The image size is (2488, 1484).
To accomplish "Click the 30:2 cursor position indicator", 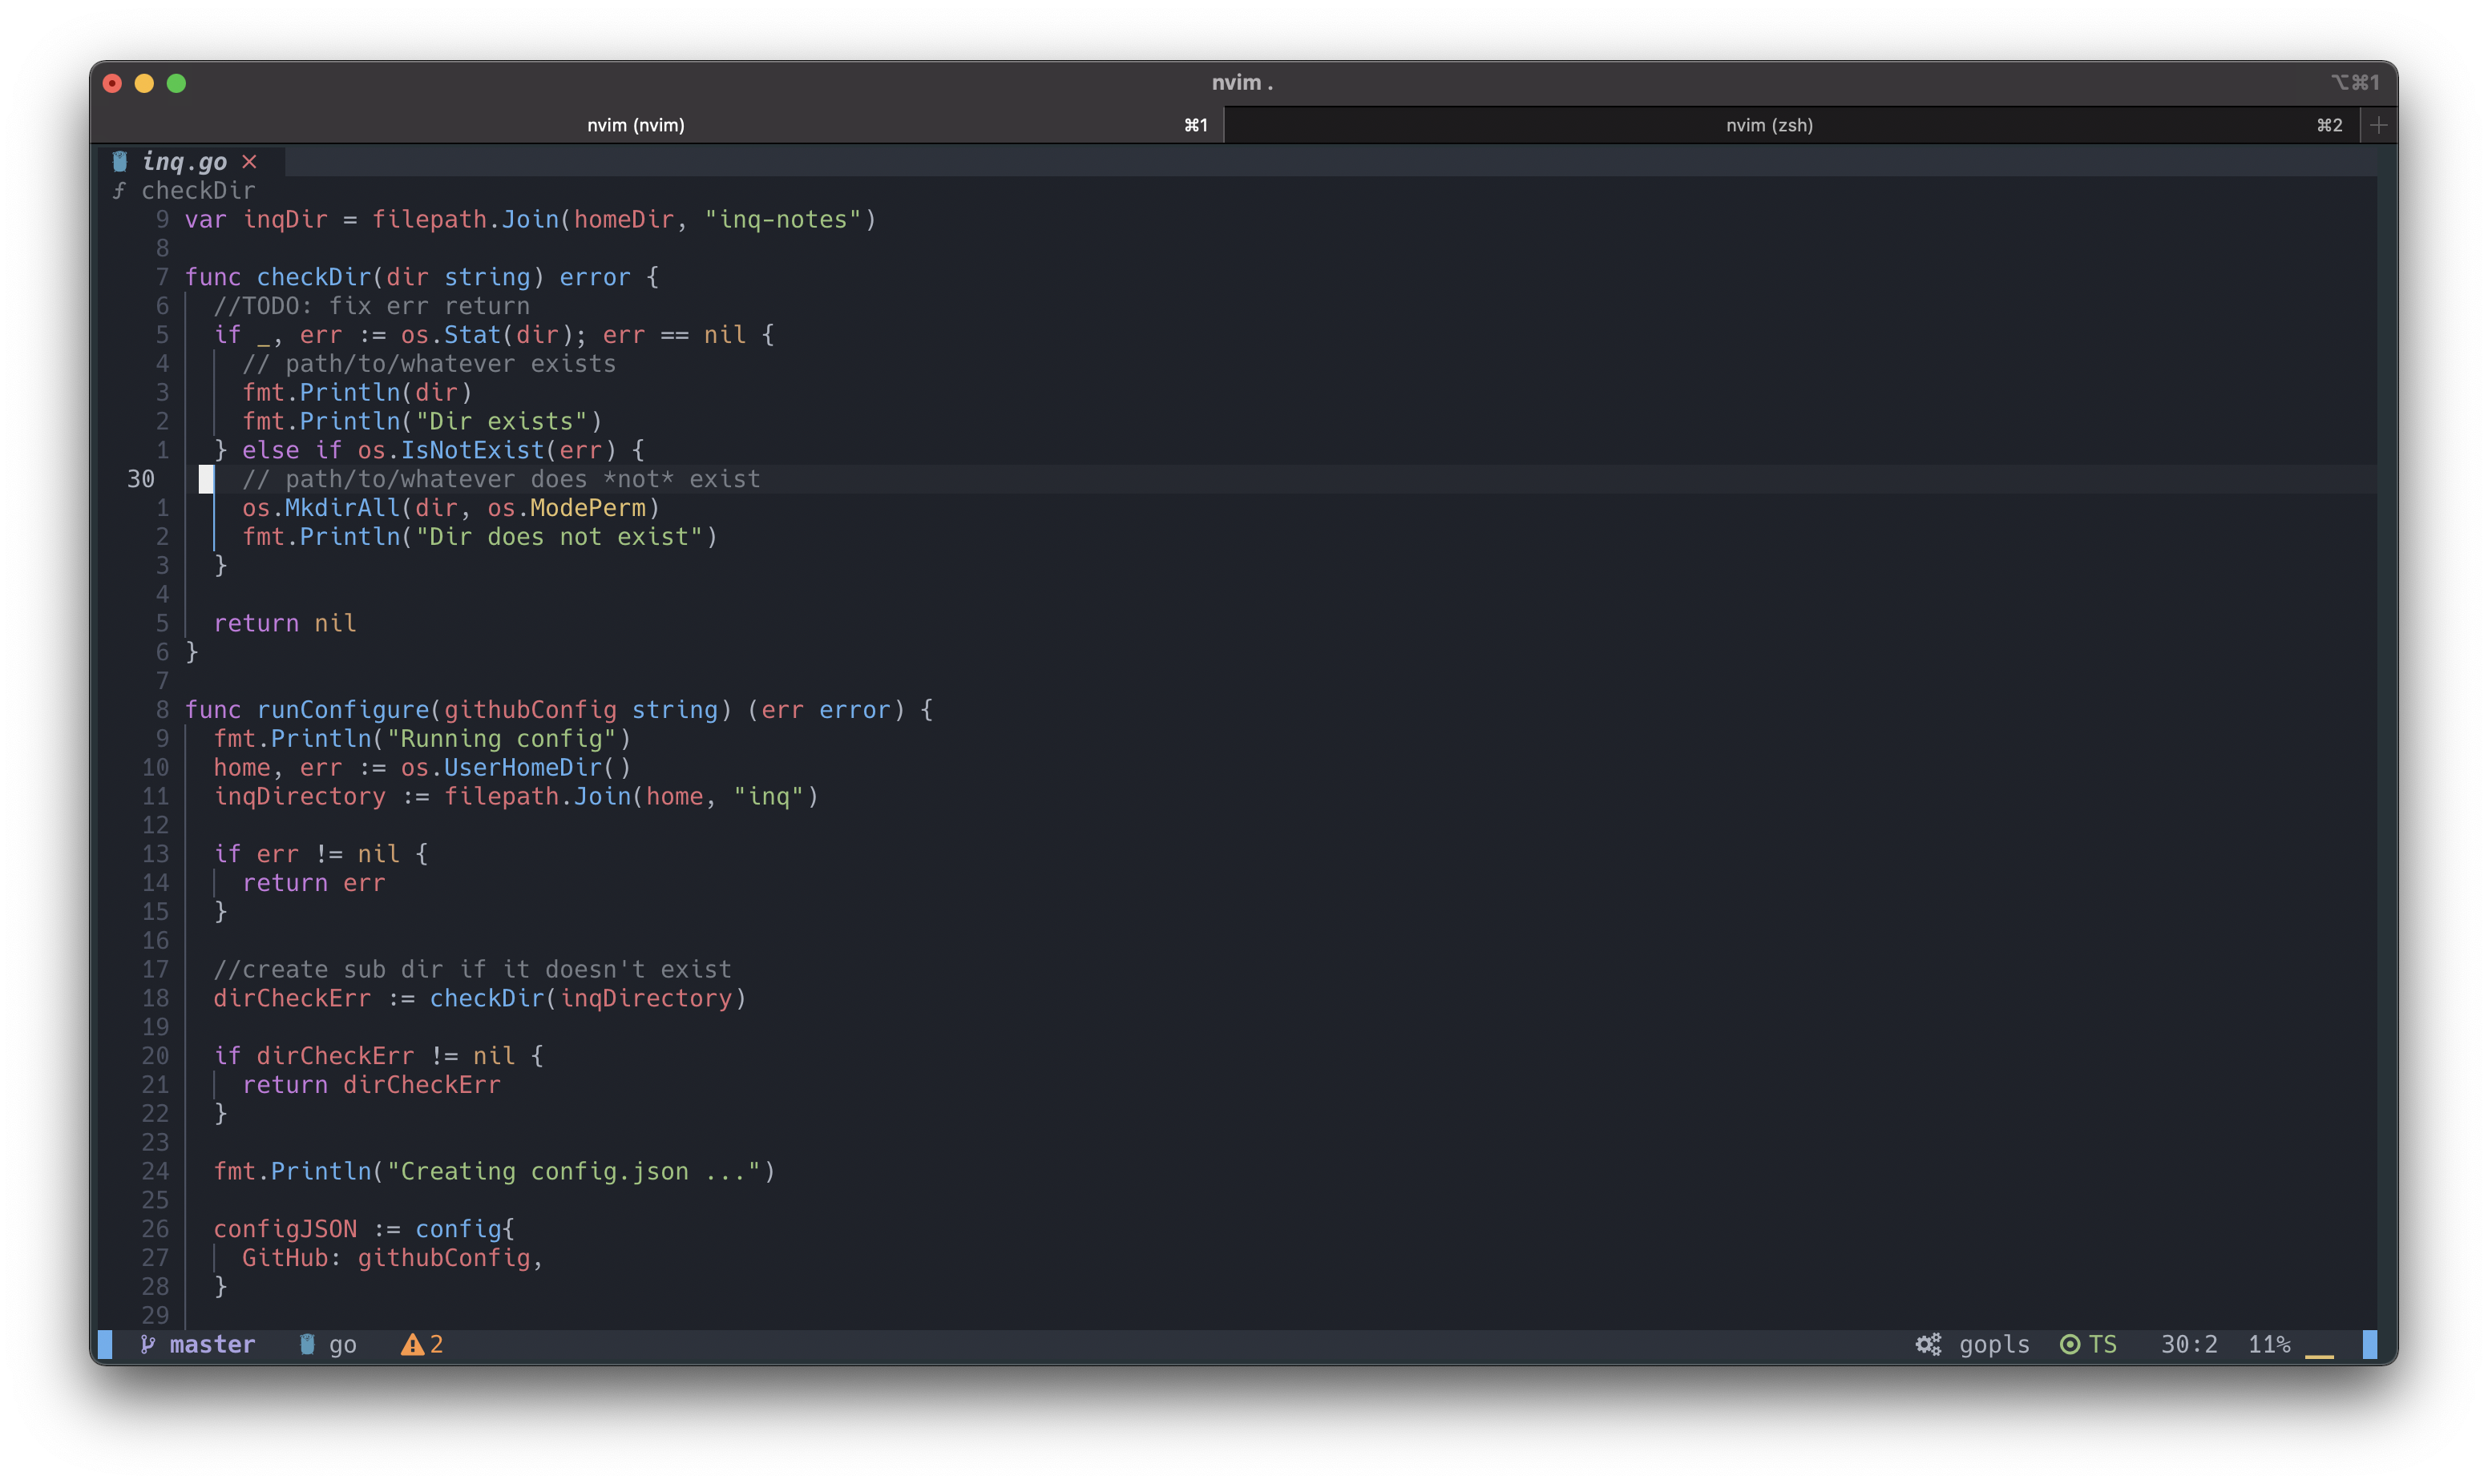I will coord(2188,1344).
